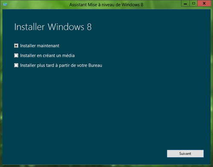This screenshot has height=167, width=213.
Task: Maximize the Windows 8 assistant window
Action: pos(193,3)
